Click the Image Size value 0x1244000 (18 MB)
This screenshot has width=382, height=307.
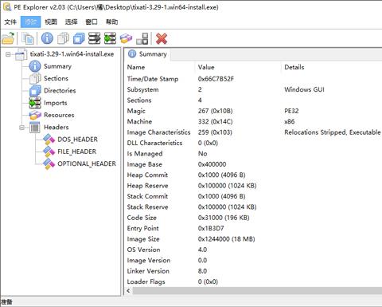[226, 239]
